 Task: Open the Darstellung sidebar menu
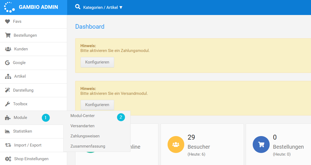click(x=34, y=90)
